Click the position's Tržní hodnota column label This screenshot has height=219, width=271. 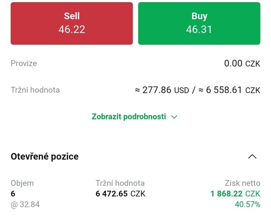120,183
